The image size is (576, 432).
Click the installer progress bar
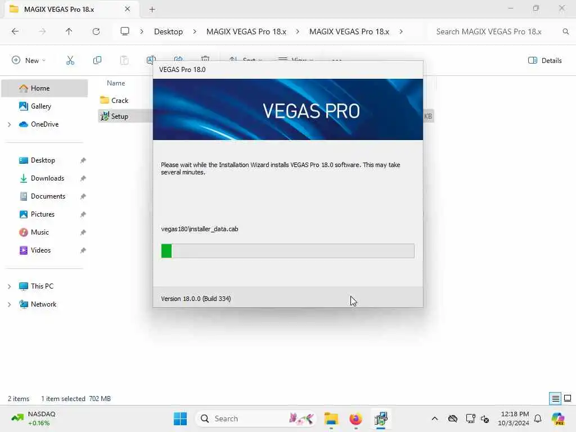[x=287, y=250]
